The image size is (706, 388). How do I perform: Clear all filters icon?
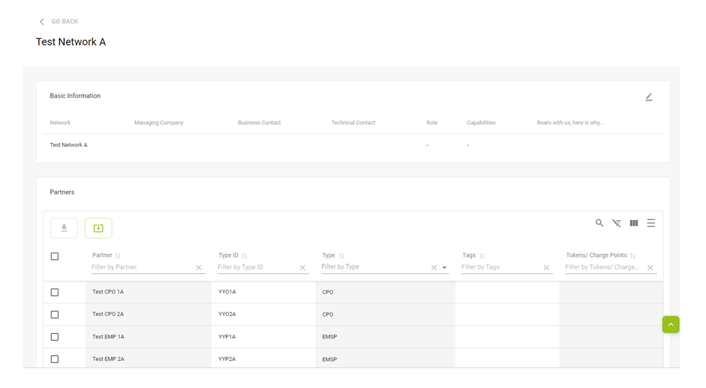[616, 223]
